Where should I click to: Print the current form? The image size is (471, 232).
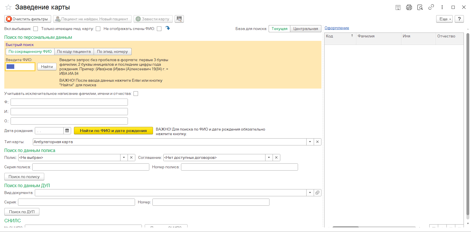[409, 7]
